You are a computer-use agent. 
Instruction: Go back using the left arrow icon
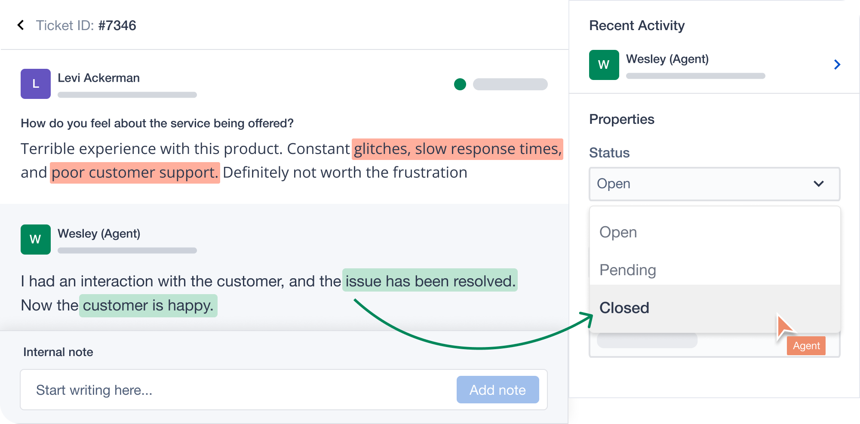[21, 25]
